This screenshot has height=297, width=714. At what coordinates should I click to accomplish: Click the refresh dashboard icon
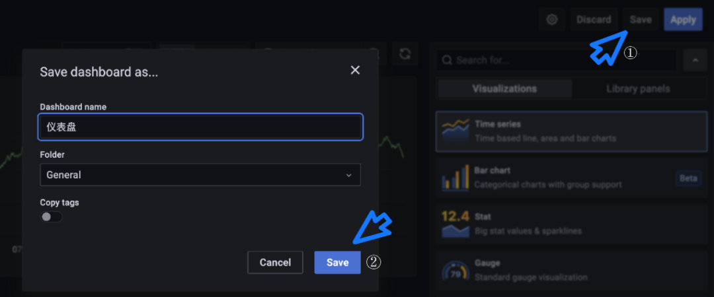click(405, 54)
